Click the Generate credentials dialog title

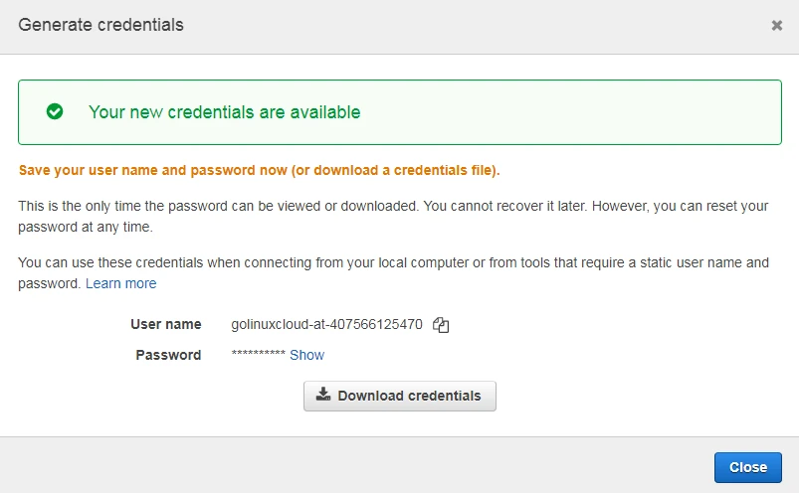(x=100, y=25)
